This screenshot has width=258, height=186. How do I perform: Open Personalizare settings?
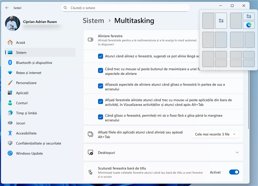click(x=26, y=83)
